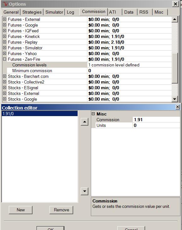
Task: Select the Futures - Simulator row label
Action: pyautogui.click(x=25, y=48)
